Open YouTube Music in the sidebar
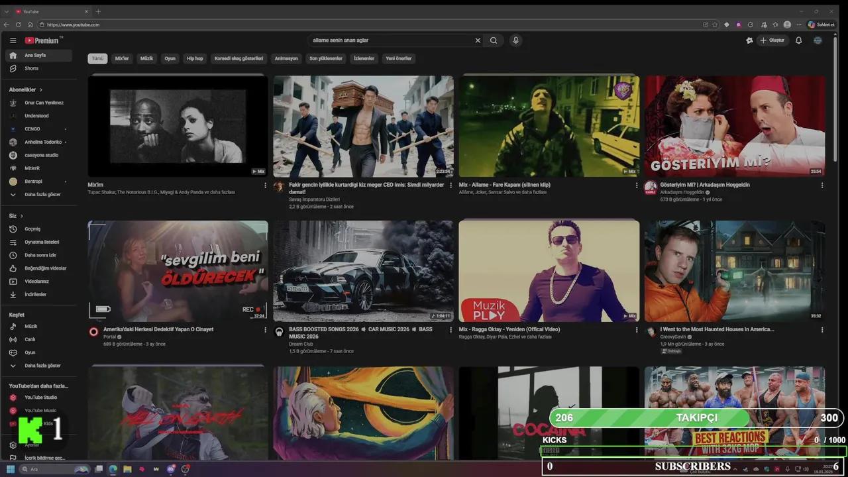Viewport: 848px width, 477px height. click(40, 411)
